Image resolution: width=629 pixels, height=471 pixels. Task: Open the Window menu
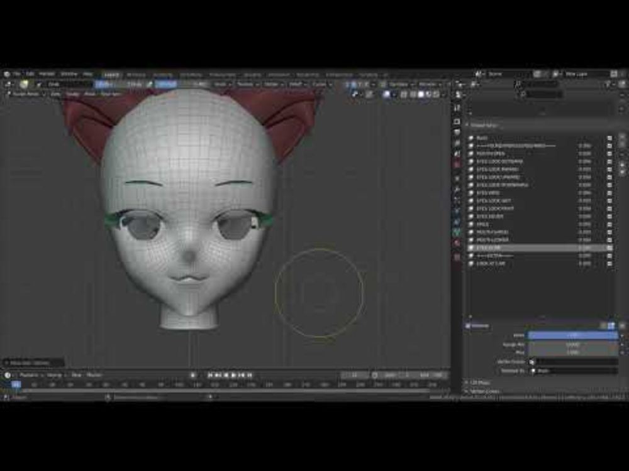(x=69, y=74)
